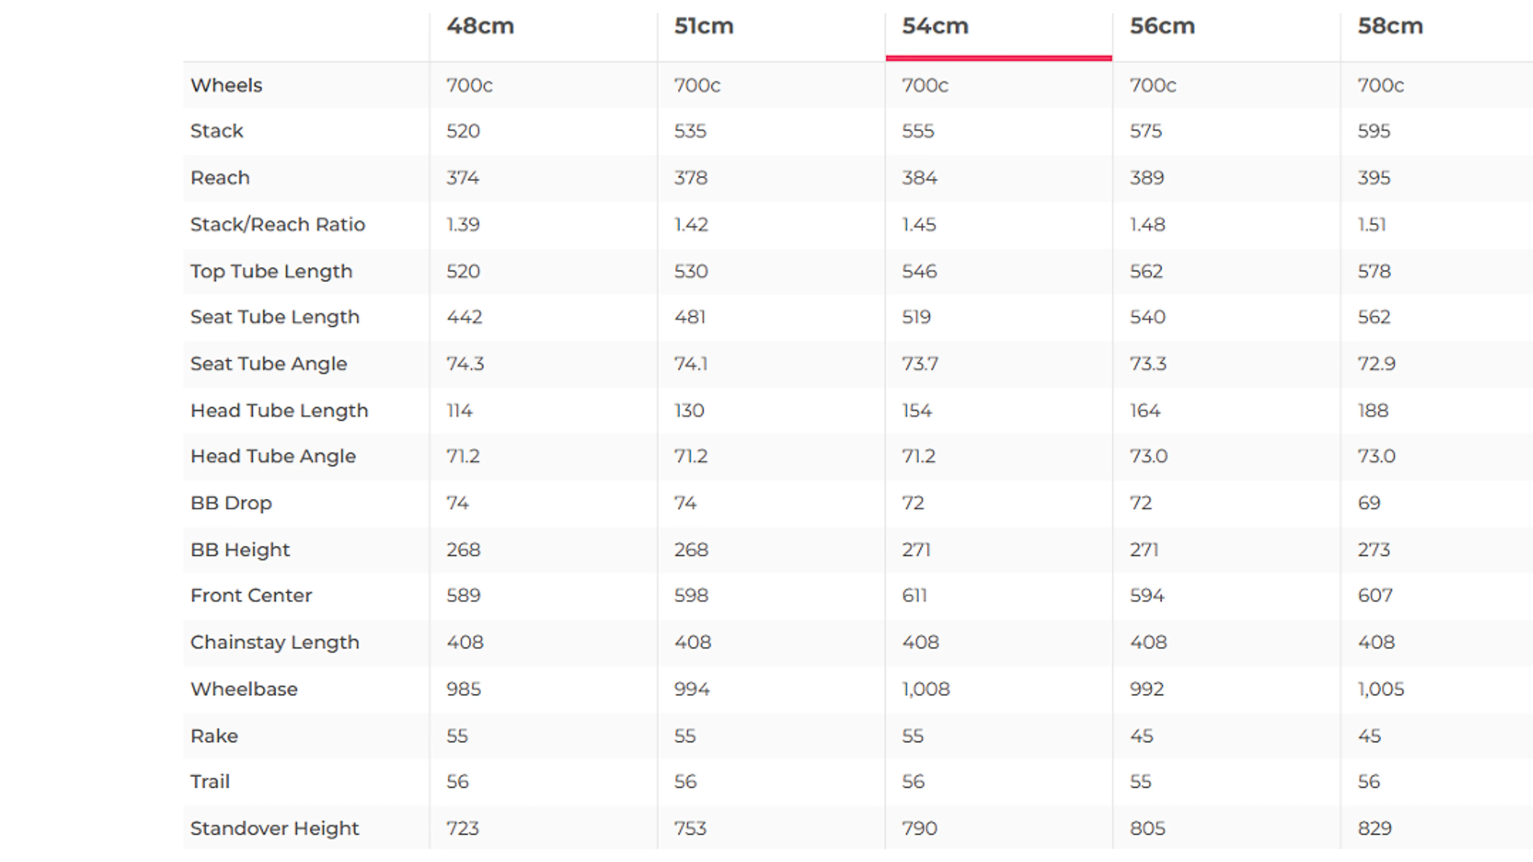Click the Head Tube Length row label
Image resolution: width=1533 pixels, height=862 pixels.
click(x=279, y=410)
